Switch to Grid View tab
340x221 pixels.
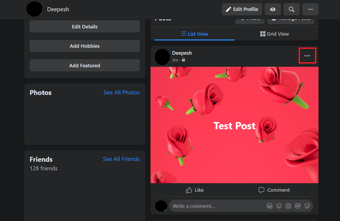pyautogui.click(x=274, y=34)
